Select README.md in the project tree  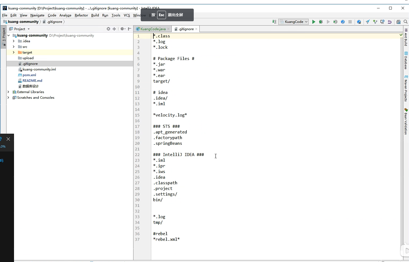point(32,81)
